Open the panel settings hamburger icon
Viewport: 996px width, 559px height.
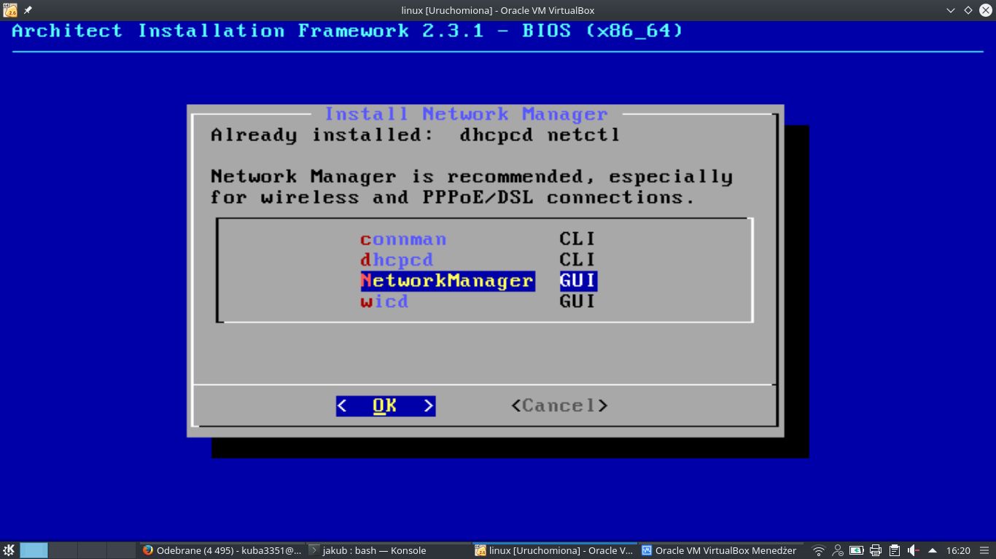point(986,551)
